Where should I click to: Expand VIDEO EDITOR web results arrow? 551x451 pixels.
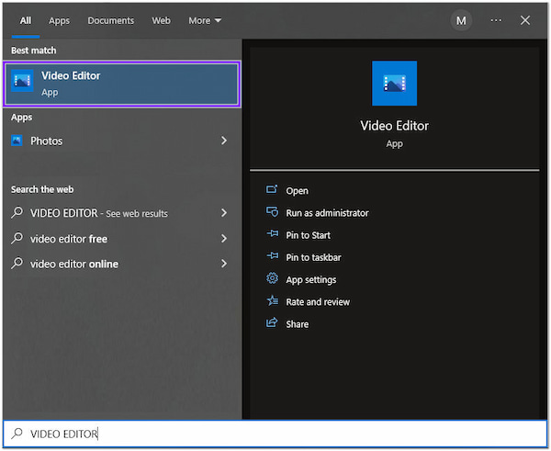224,213
